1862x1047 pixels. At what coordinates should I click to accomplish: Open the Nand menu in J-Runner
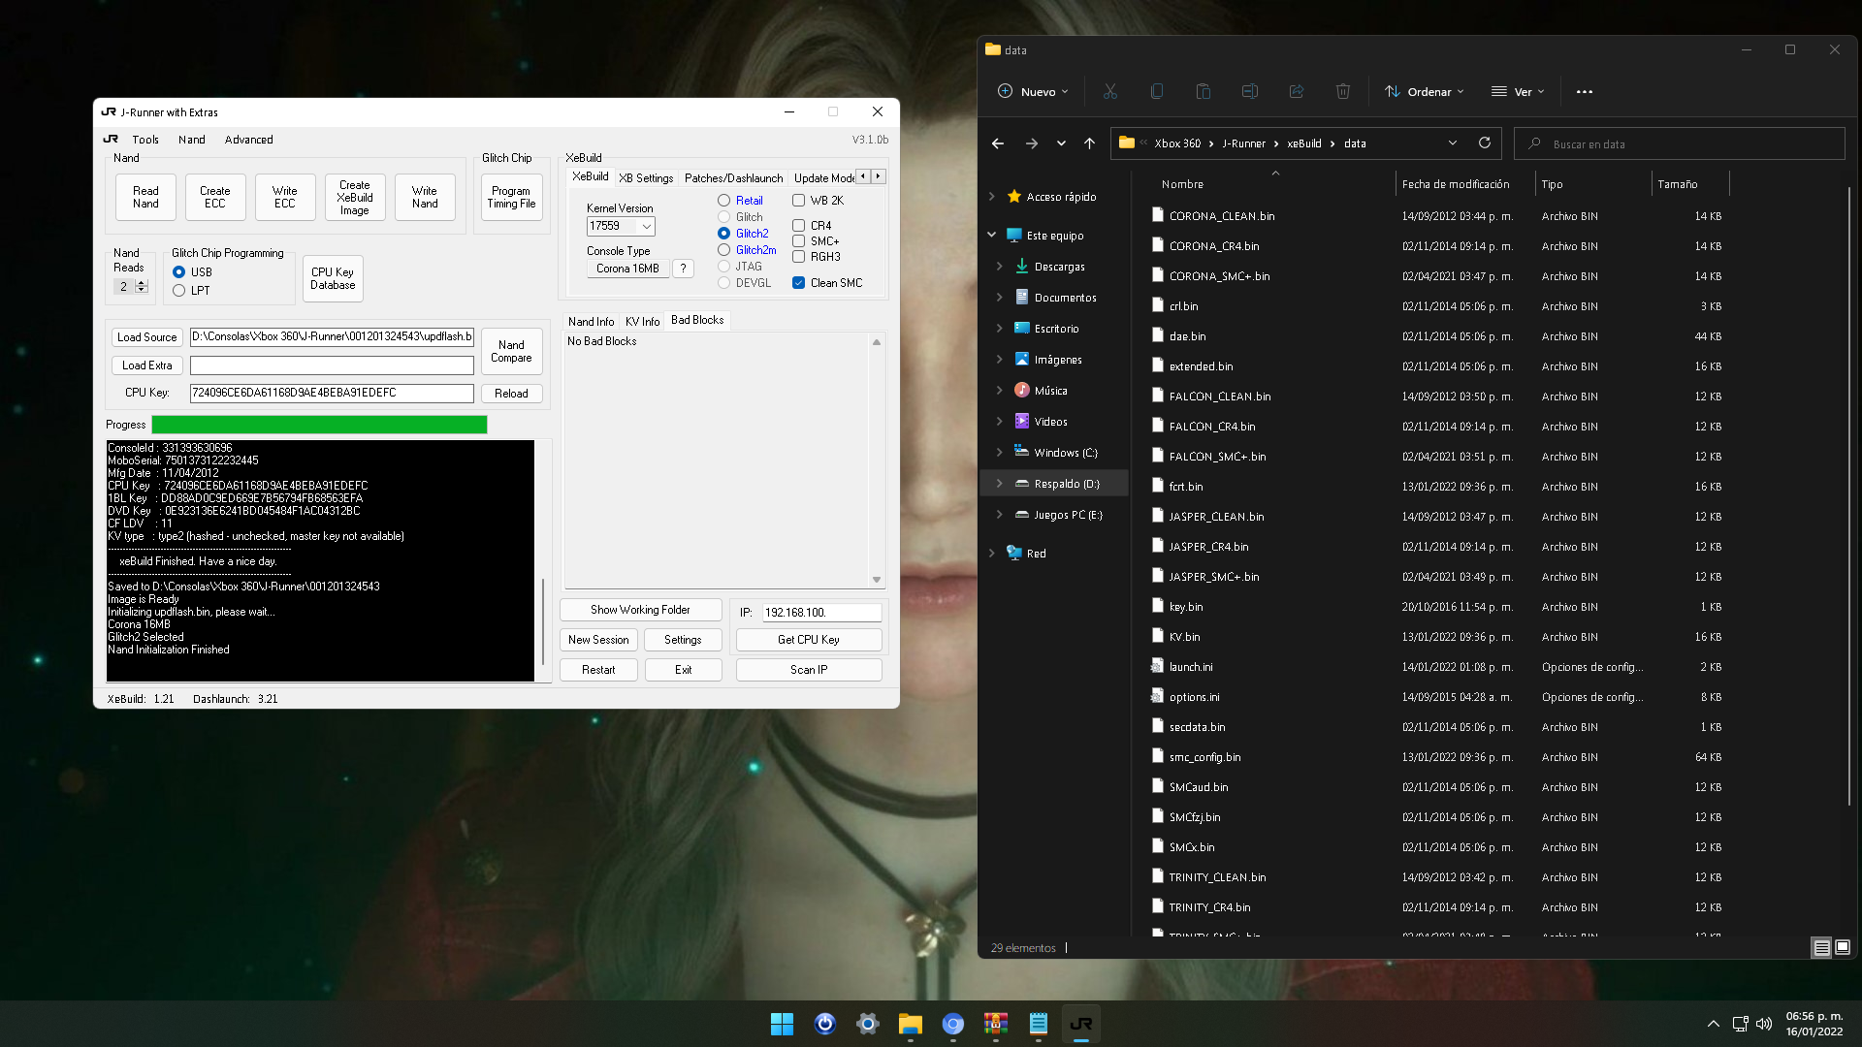click(191, 140)
